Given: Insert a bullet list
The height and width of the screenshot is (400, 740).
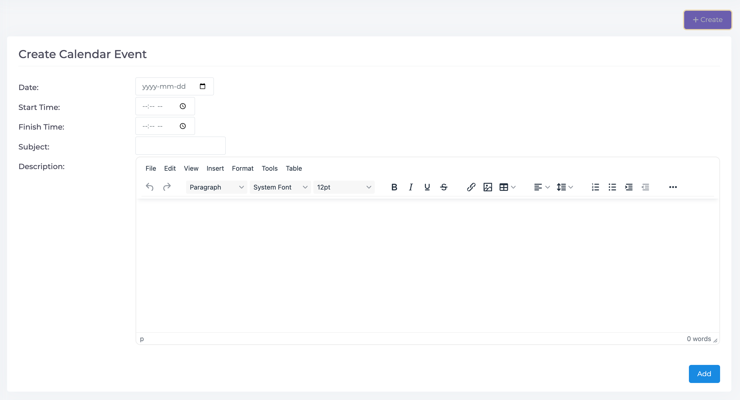Looking at the screenshot, I should tap(612, 187).
